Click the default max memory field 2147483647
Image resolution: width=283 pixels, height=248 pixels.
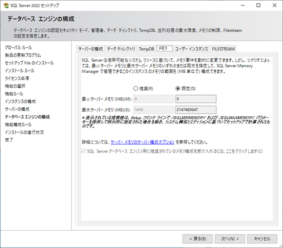click(196, 110)
